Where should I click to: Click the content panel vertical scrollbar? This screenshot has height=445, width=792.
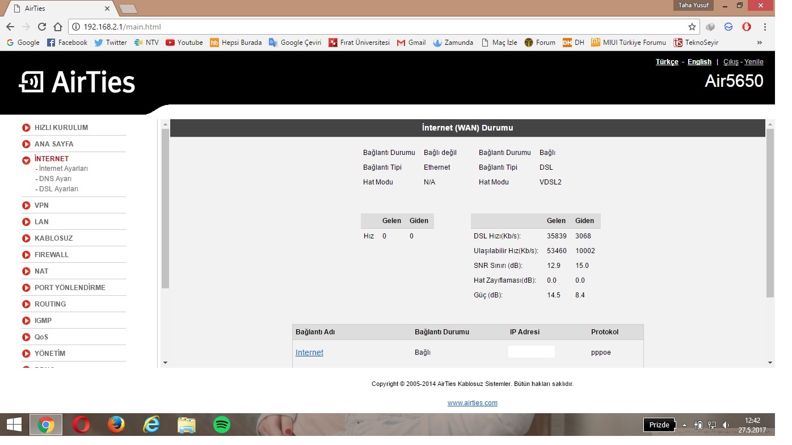point(770,213)
